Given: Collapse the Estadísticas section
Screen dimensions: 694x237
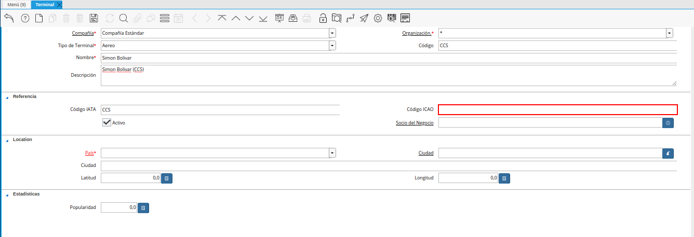Looking at the screenshot, I should 7,194.
